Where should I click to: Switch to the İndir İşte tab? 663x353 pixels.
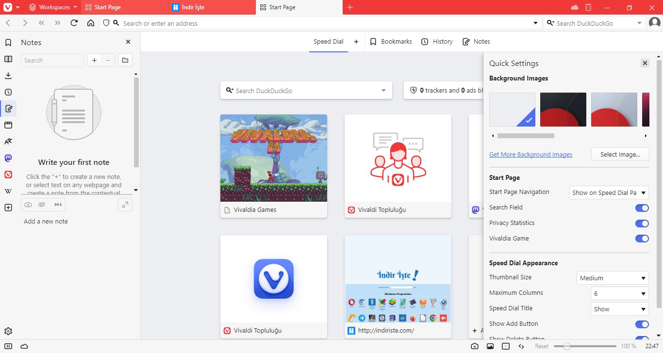[x=212, y=7]
